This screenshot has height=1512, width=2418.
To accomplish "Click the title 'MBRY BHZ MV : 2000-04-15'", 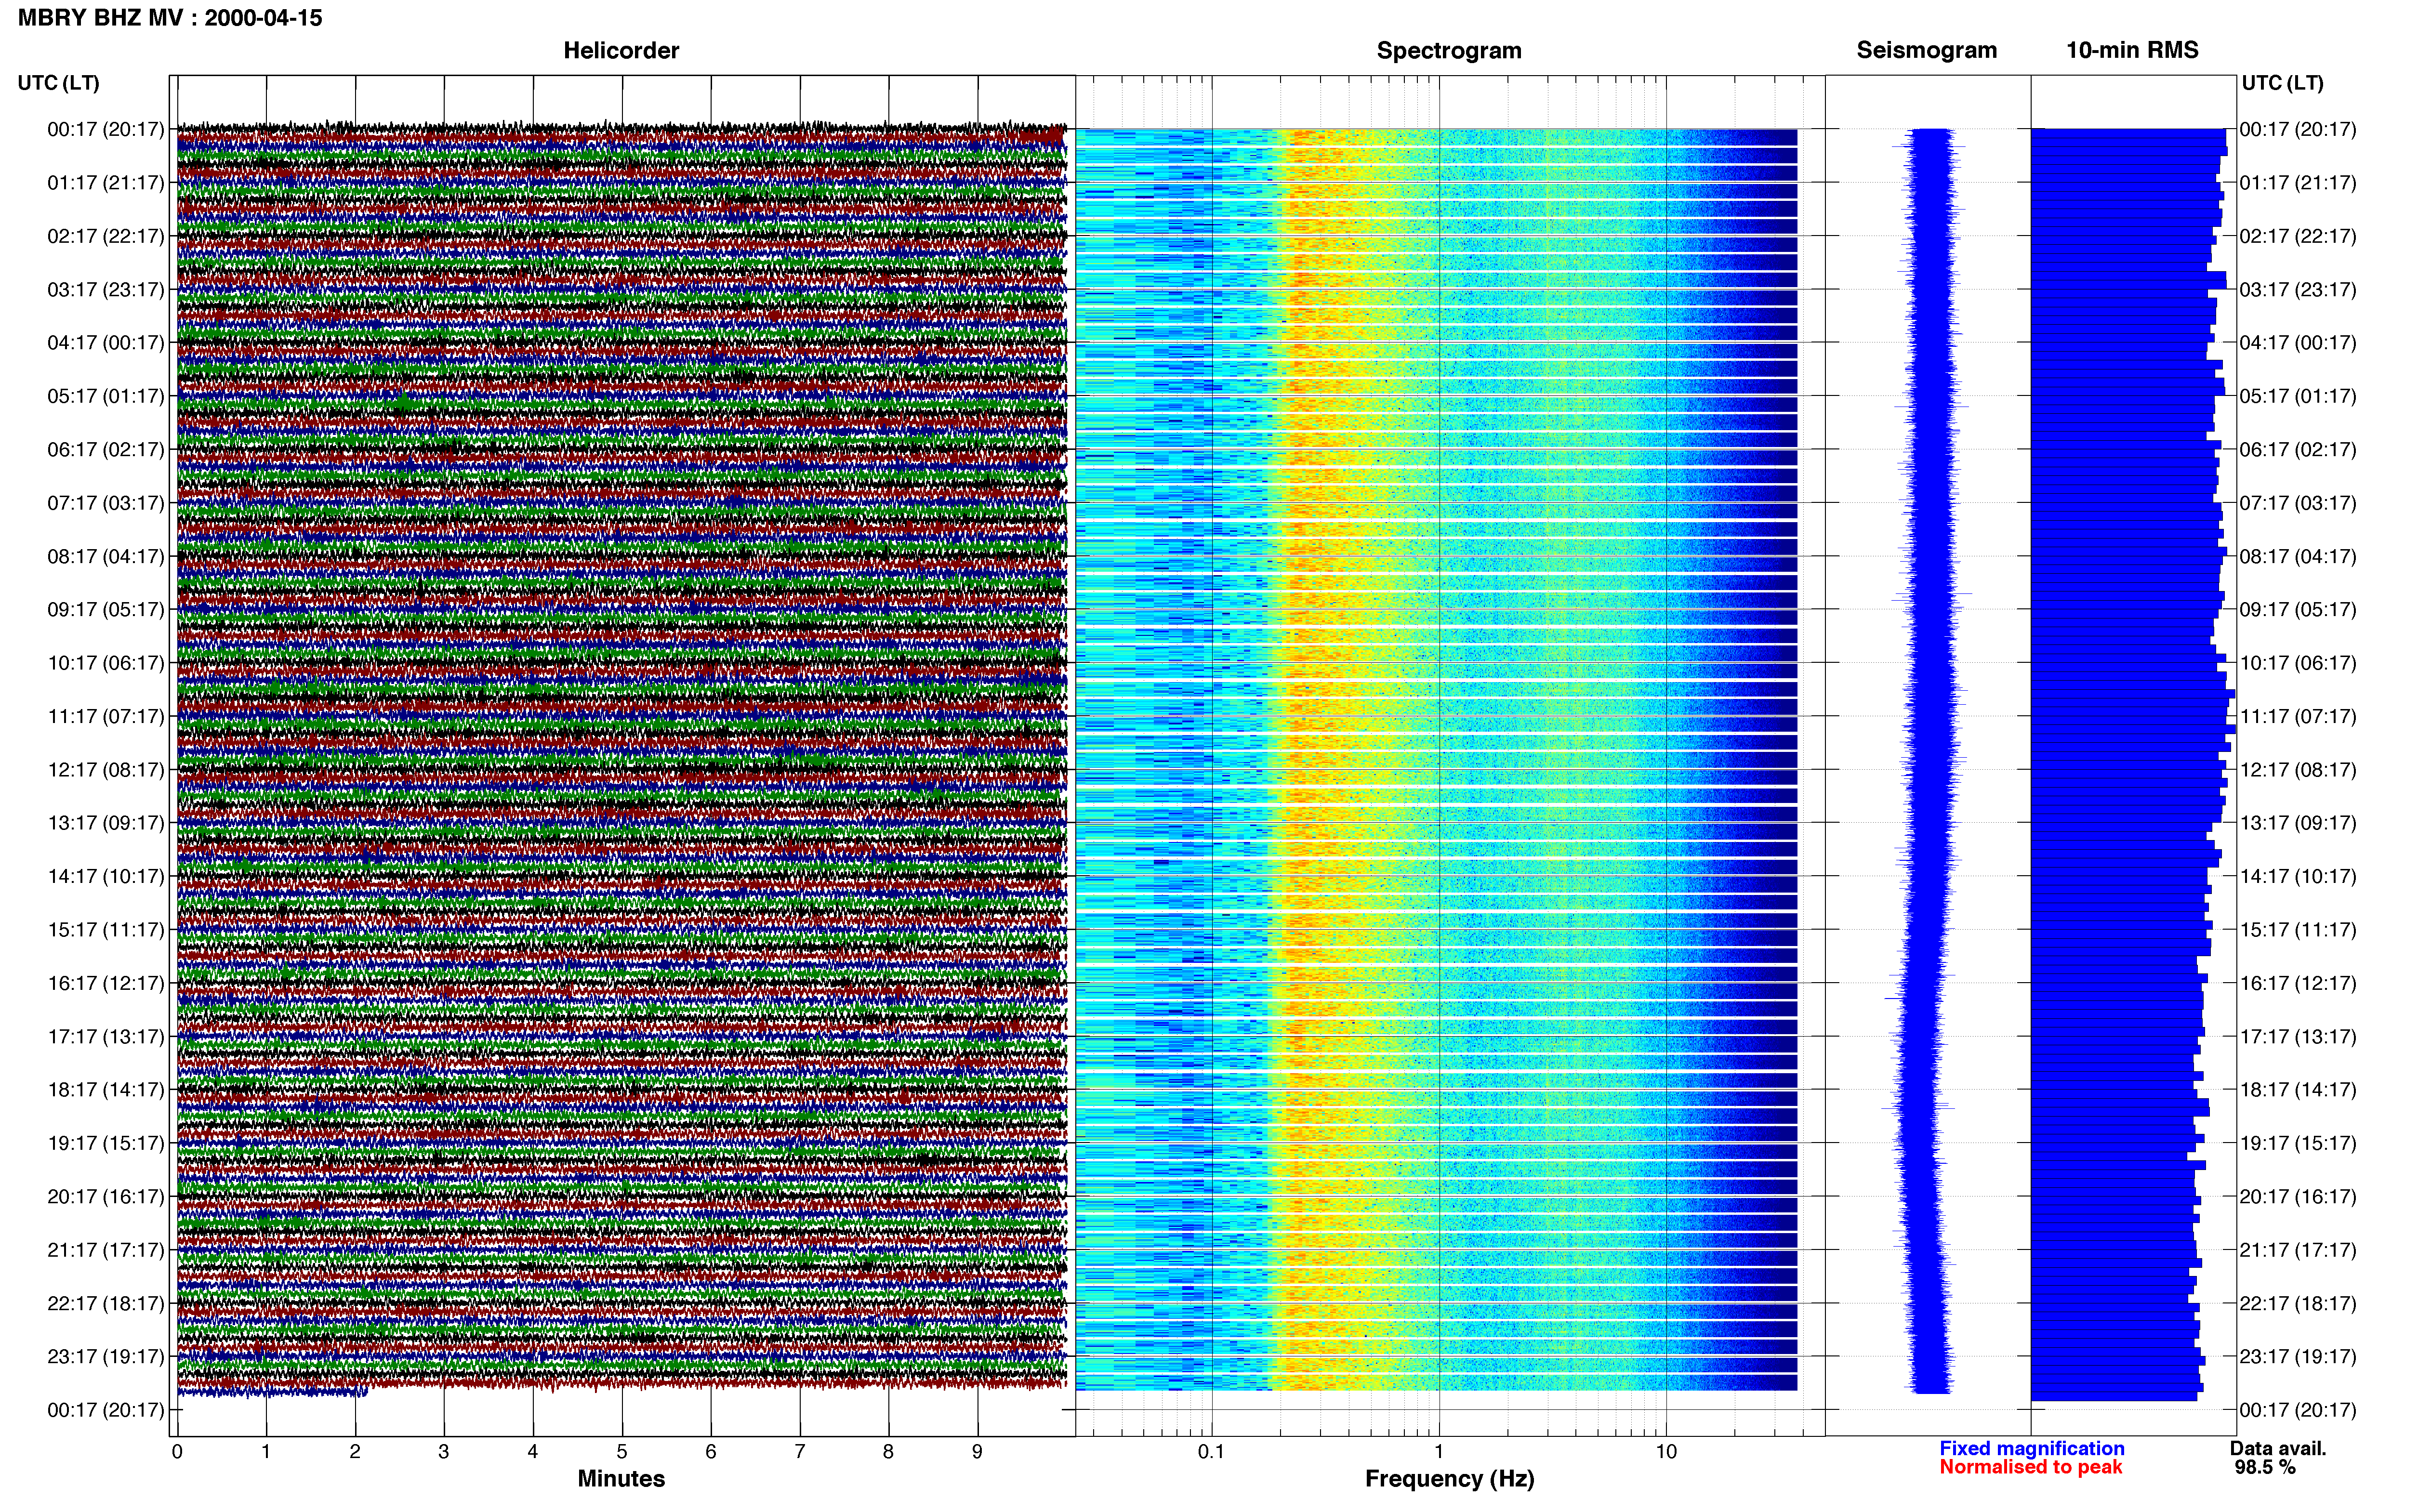I will click(x=170, y=18).
